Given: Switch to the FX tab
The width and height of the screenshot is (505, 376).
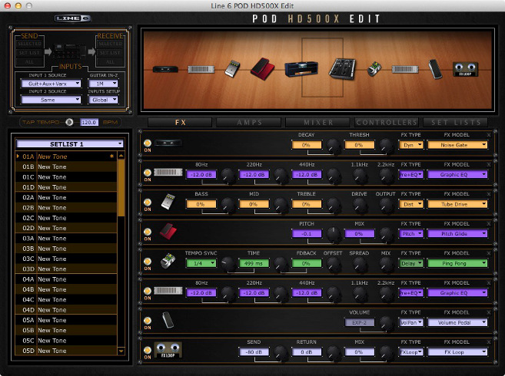Looking at the screenshot, I should tap(180, 123).
